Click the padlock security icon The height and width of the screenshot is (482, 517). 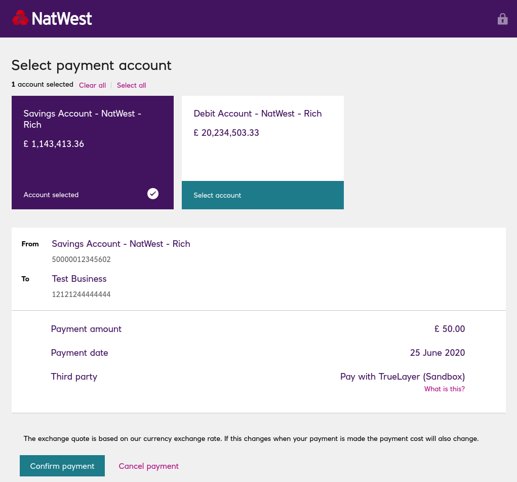click(x=502, y=19)
